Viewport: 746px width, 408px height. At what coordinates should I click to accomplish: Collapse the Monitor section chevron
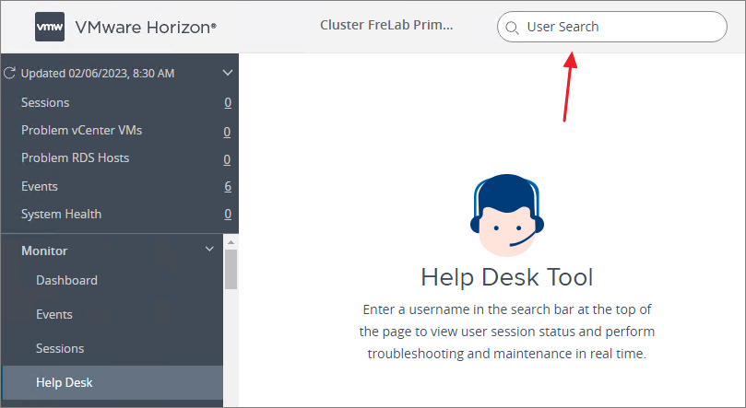209,250
